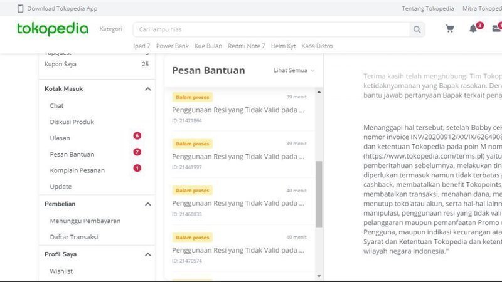This screenshot has width=502, height=282.
Task: Search suggestion Power Bank
Action: [x=172, y=46]
